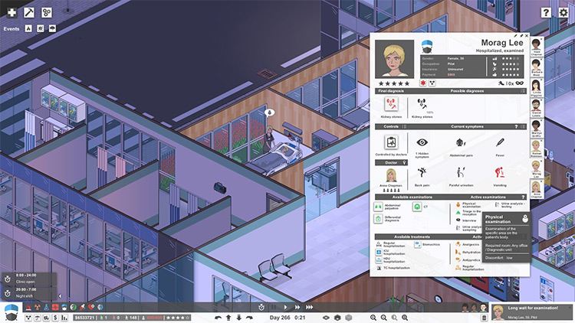Pin the Morag Lee patient panel

point(521,36)
